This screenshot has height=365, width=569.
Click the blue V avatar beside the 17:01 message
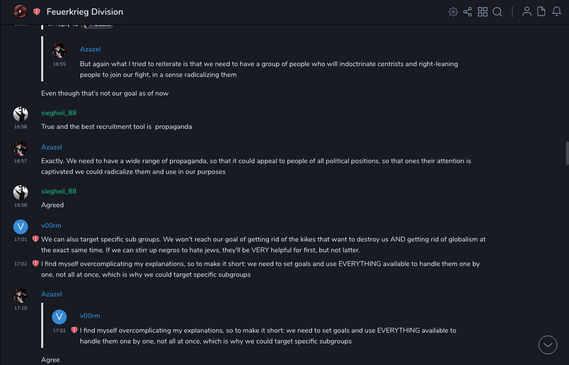point(20,226)
